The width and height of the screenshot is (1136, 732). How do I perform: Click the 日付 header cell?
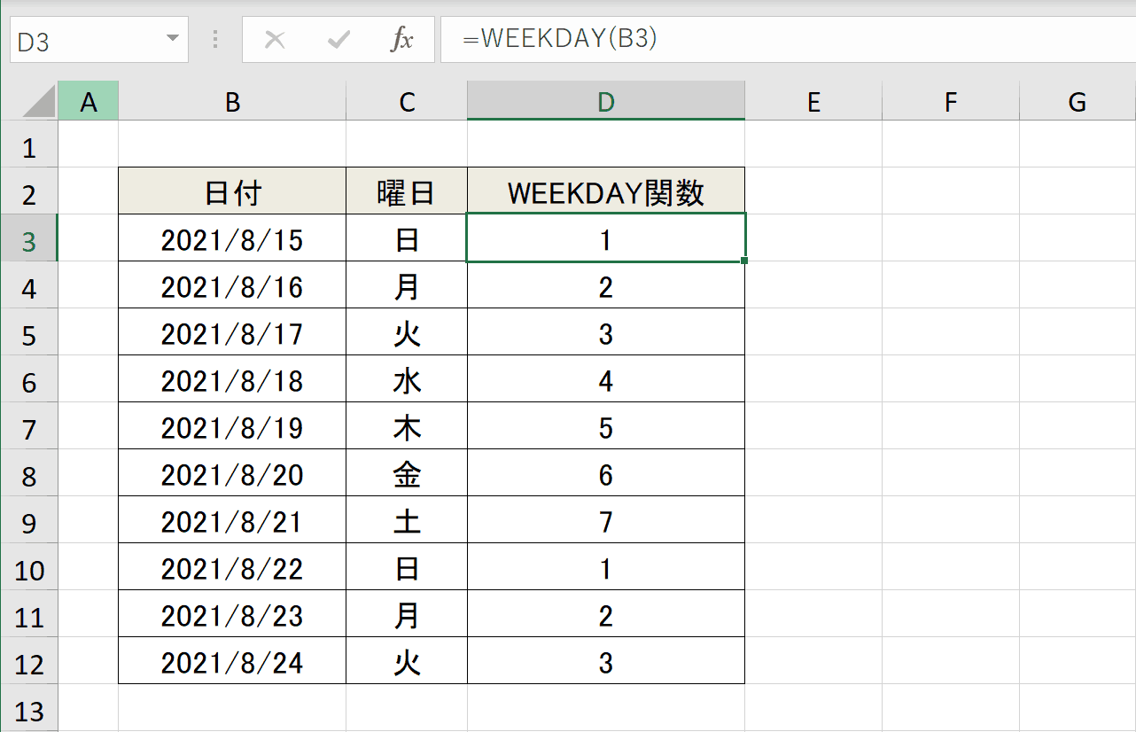click(x=231, y=192)
